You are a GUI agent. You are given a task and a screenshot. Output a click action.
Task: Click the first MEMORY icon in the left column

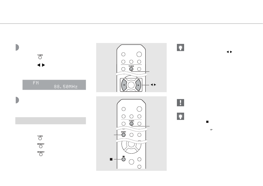coord(41,146)
